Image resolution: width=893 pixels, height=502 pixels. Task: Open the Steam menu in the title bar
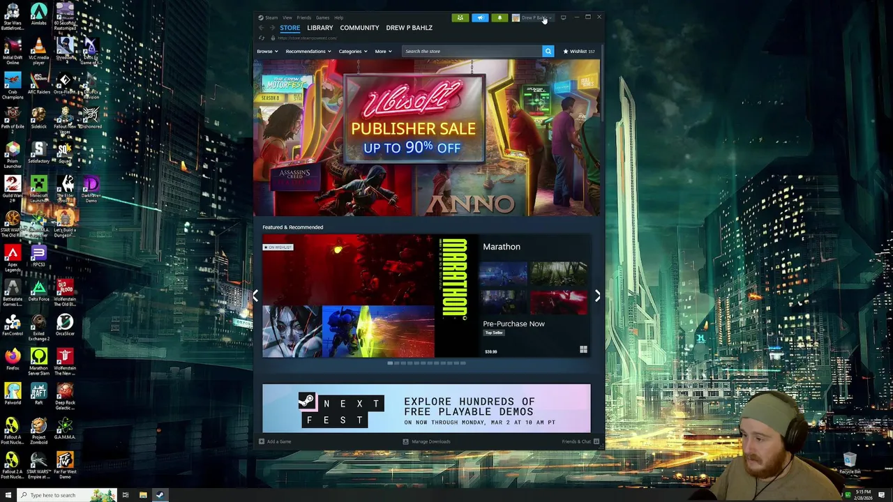[x=268, y=17]
